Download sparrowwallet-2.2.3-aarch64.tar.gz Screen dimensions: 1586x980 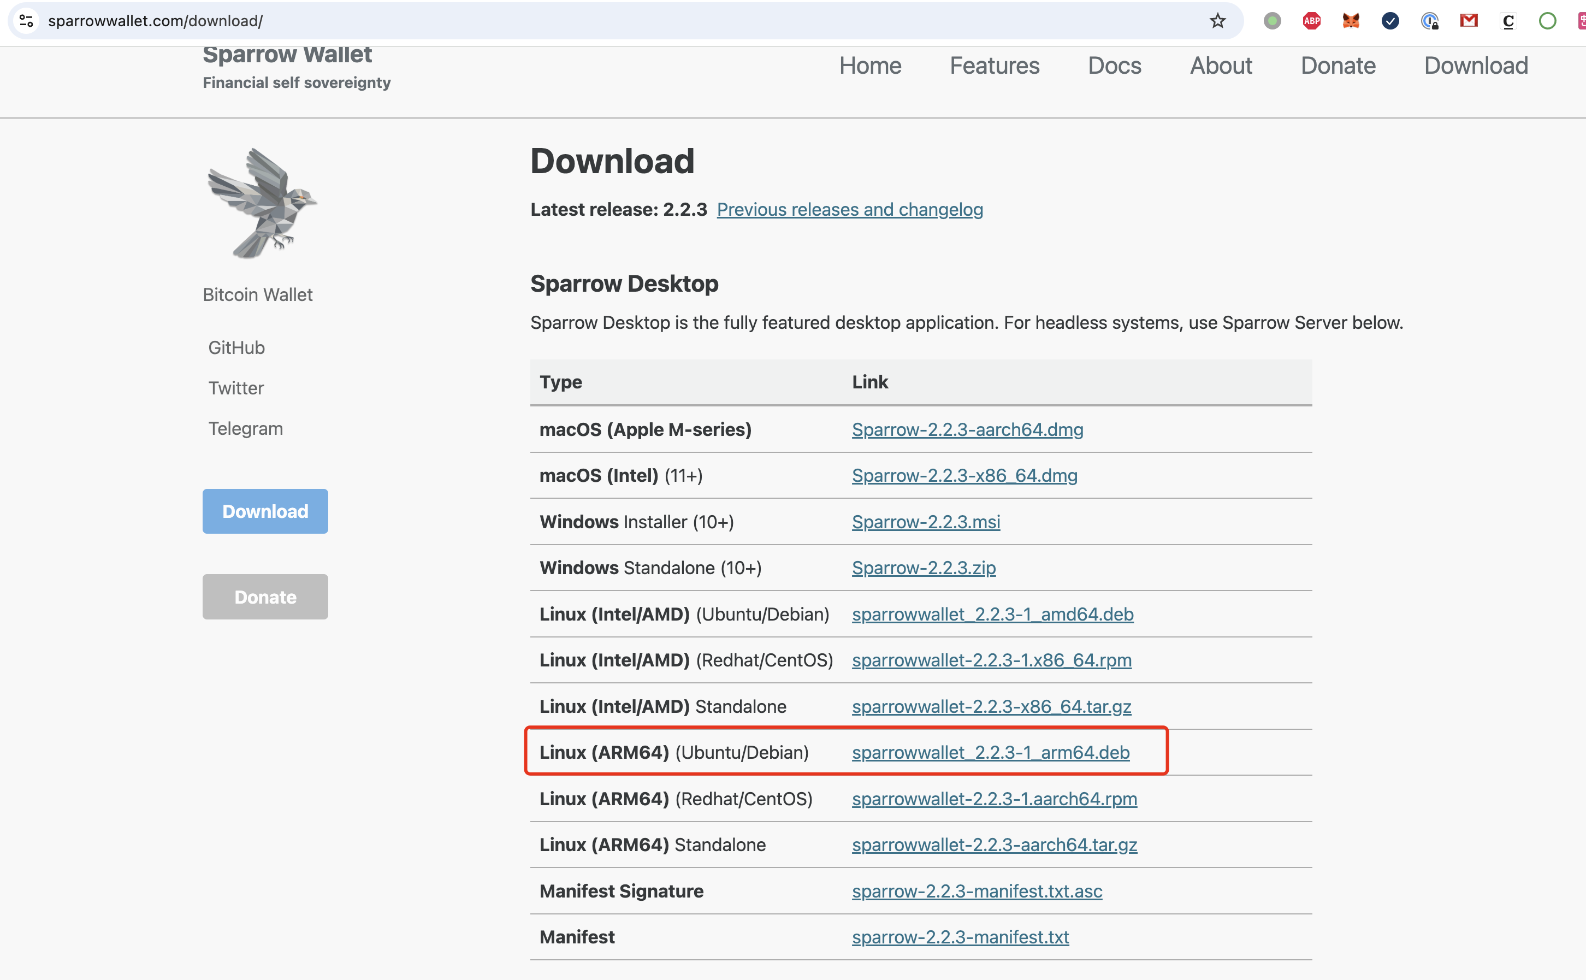coord(995,845)
